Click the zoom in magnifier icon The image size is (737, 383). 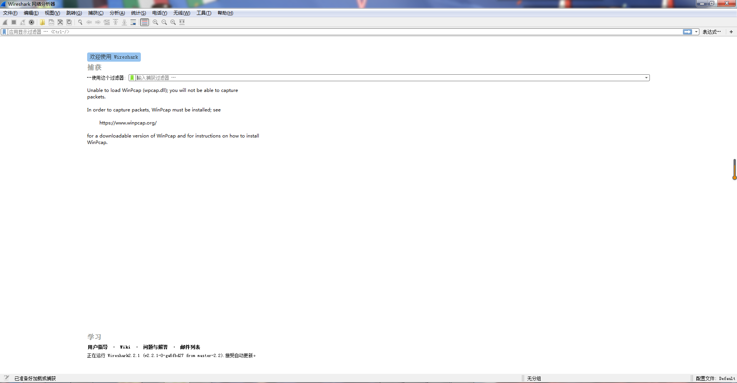point(155,22)
